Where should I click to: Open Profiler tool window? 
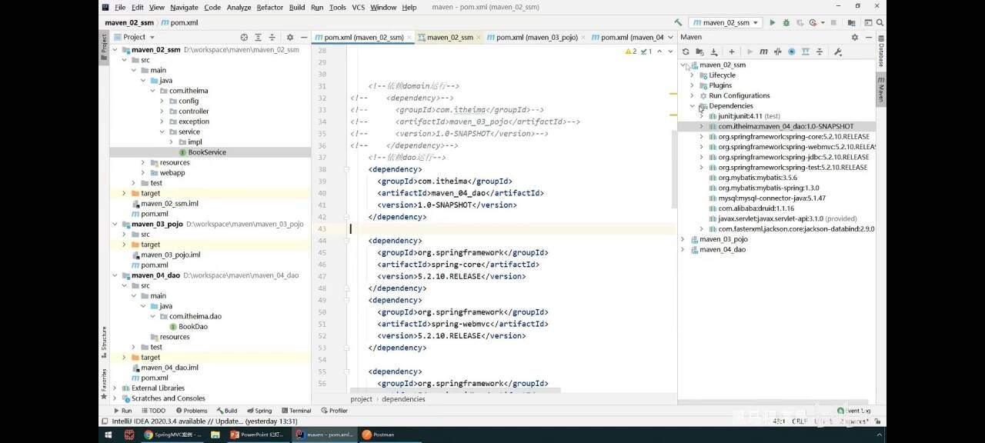[334, 411]
